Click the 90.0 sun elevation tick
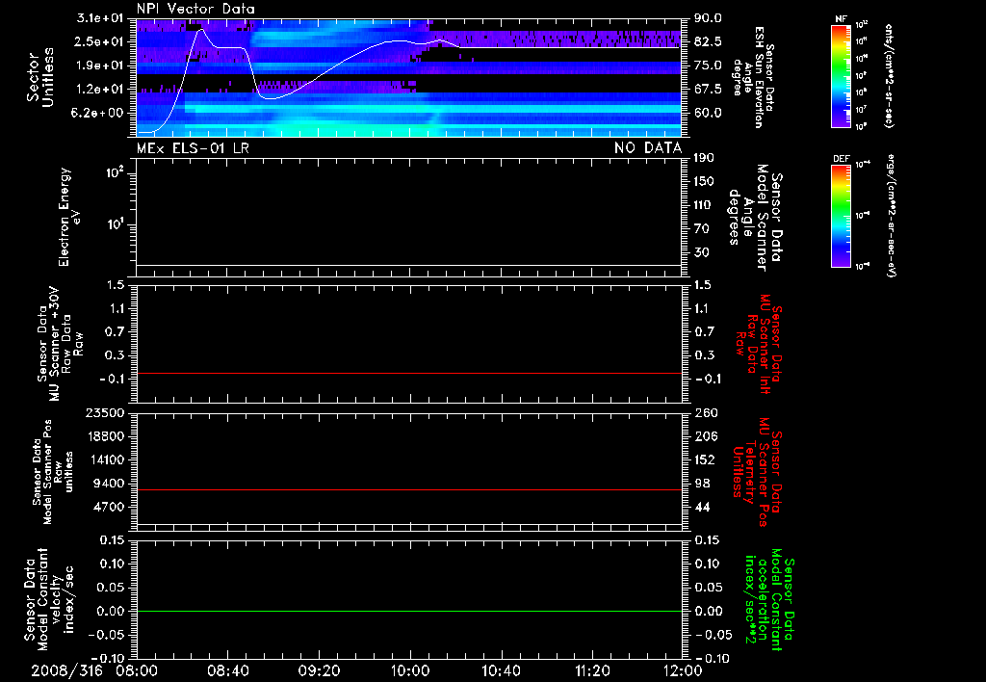 (708, 18)
